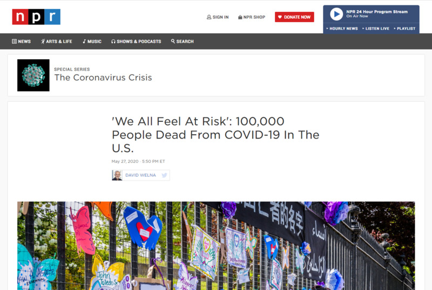Image resolution: width=432 pixels, height=290 pixels.
Task: Open The Coronavirus Crisis series link
Action: point(103,78)
